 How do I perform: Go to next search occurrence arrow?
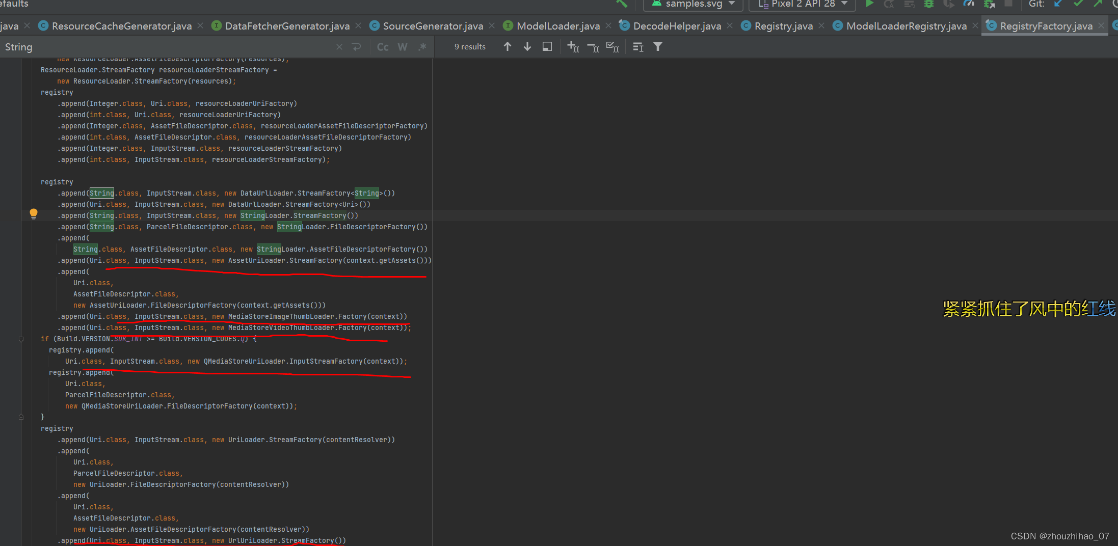coord(527,47)
